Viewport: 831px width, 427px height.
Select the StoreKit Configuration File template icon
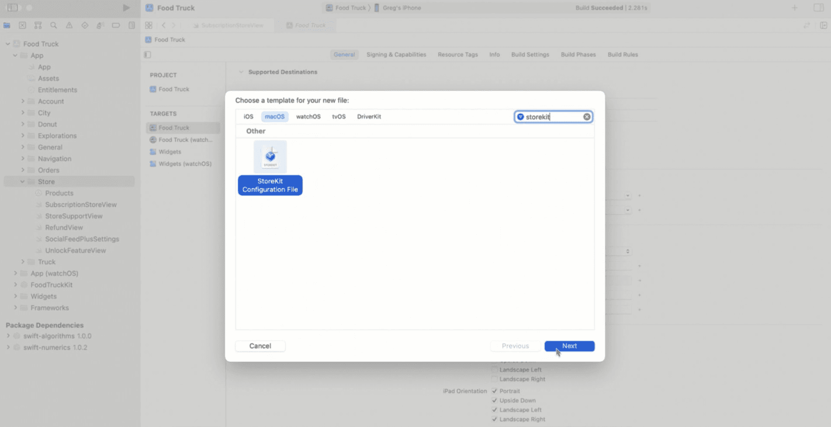(270, 157)
